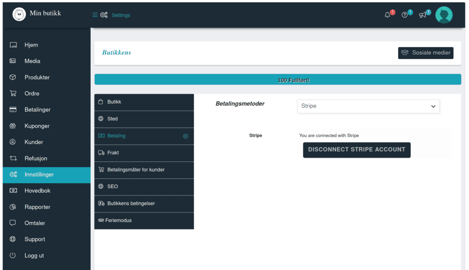The height and width of the screenshot is (270, 469).
Task: Toggle the hamburger menu icon
Action: tap(95, 15)
